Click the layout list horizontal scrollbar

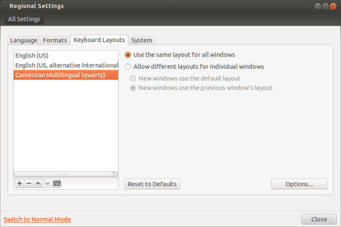(64, 174)
